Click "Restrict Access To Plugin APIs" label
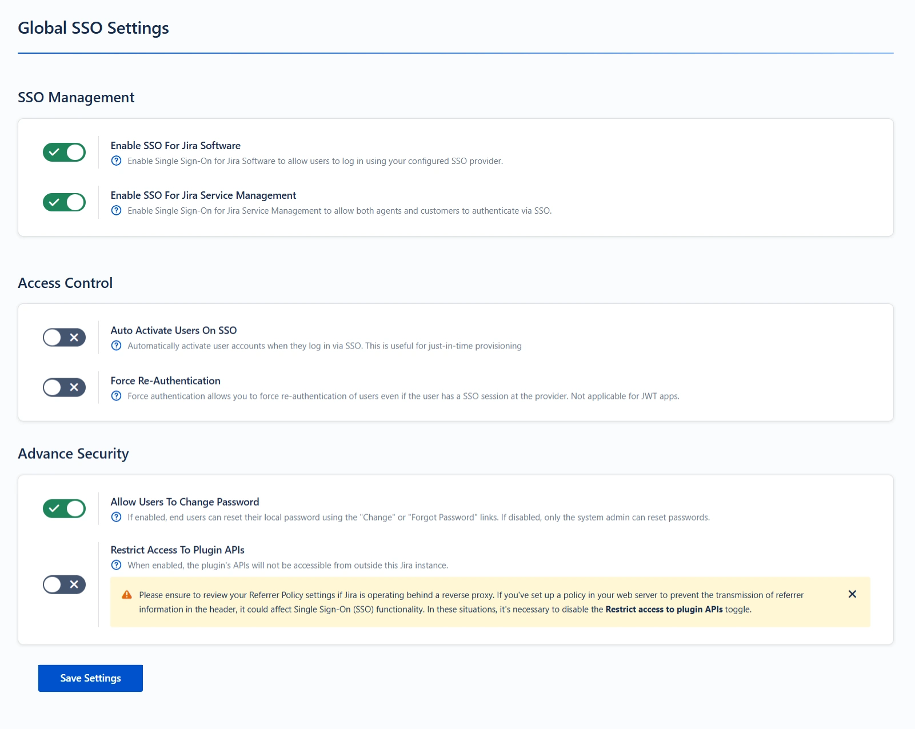This screenshot has width=915, height=729. click(x=177, y=550)
